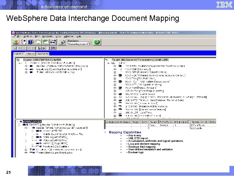This screenshot has width=234, height=176.
Task: Switch to the General tab
Action: [x=19, y=54]
